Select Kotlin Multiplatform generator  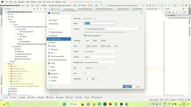pos(59,56)
